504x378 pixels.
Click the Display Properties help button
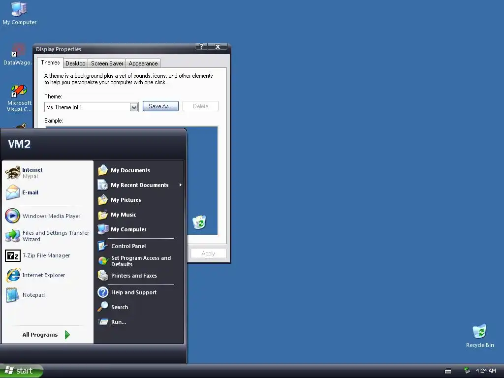(x=201, y=47)
